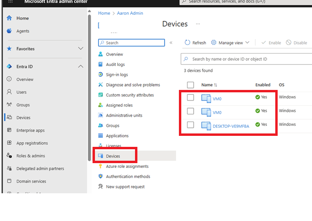Click the Refresh button label
The width and height of the screenshot is (312, 221).
tap(199, 43)
